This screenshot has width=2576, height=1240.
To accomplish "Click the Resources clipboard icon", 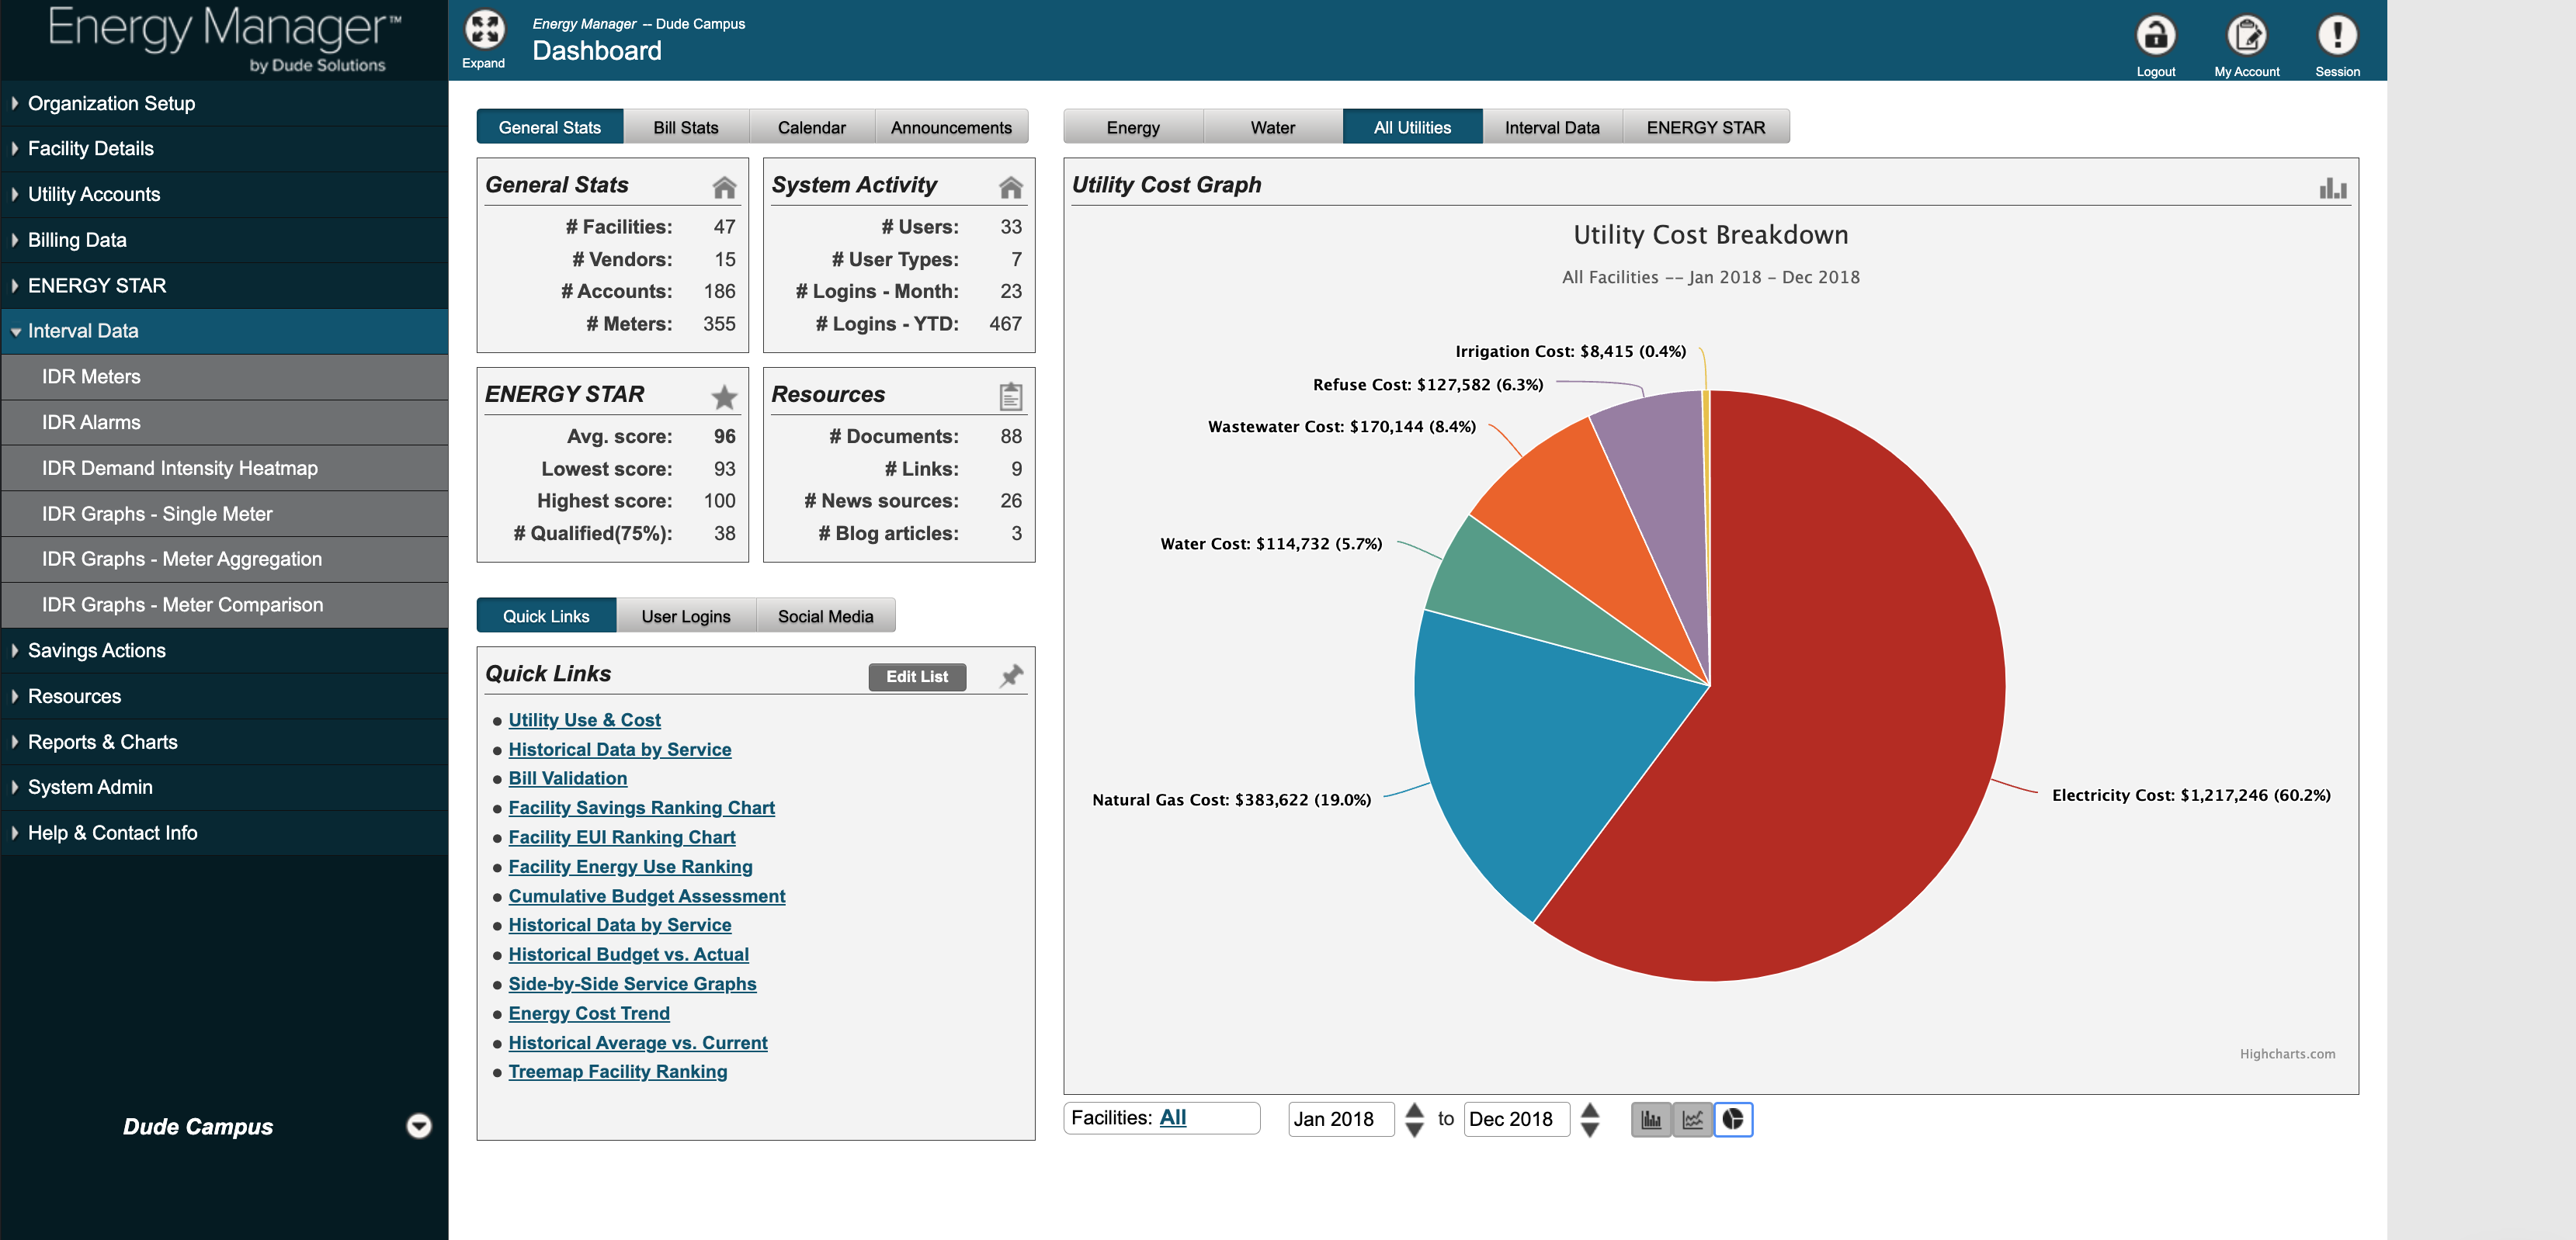I will [1010, 397].
